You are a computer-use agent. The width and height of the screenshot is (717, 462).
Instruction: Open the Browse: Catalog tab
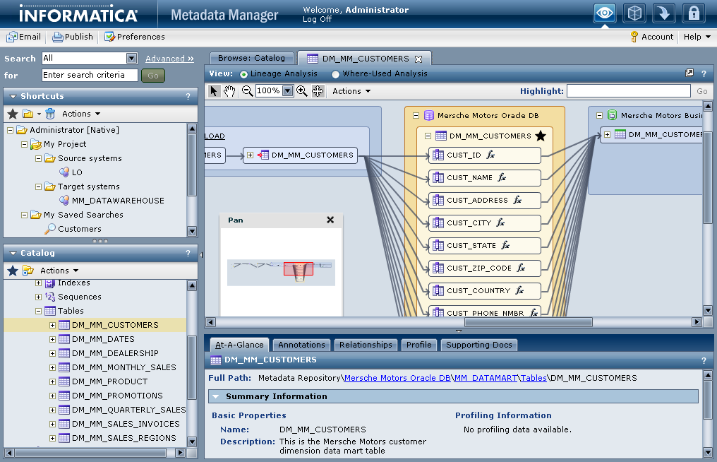coord(251,59)
